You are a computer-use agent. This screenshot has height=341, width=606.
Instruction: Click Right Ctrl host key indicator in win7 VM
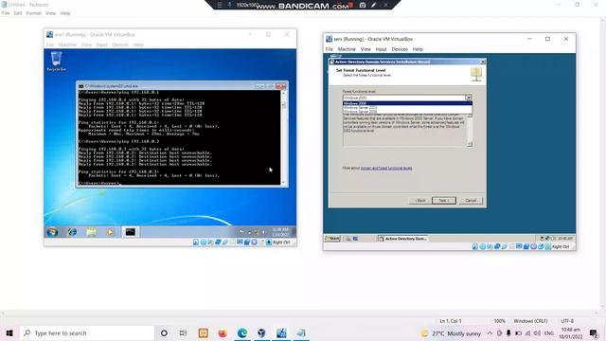(281, 242)
